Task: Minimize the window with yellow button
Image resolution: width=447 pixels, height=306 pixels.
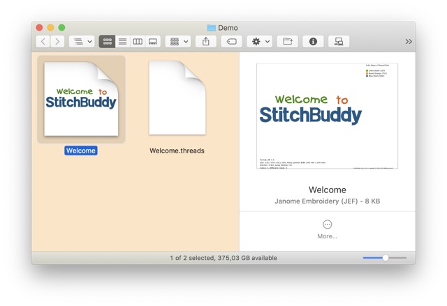Action: 50,28
